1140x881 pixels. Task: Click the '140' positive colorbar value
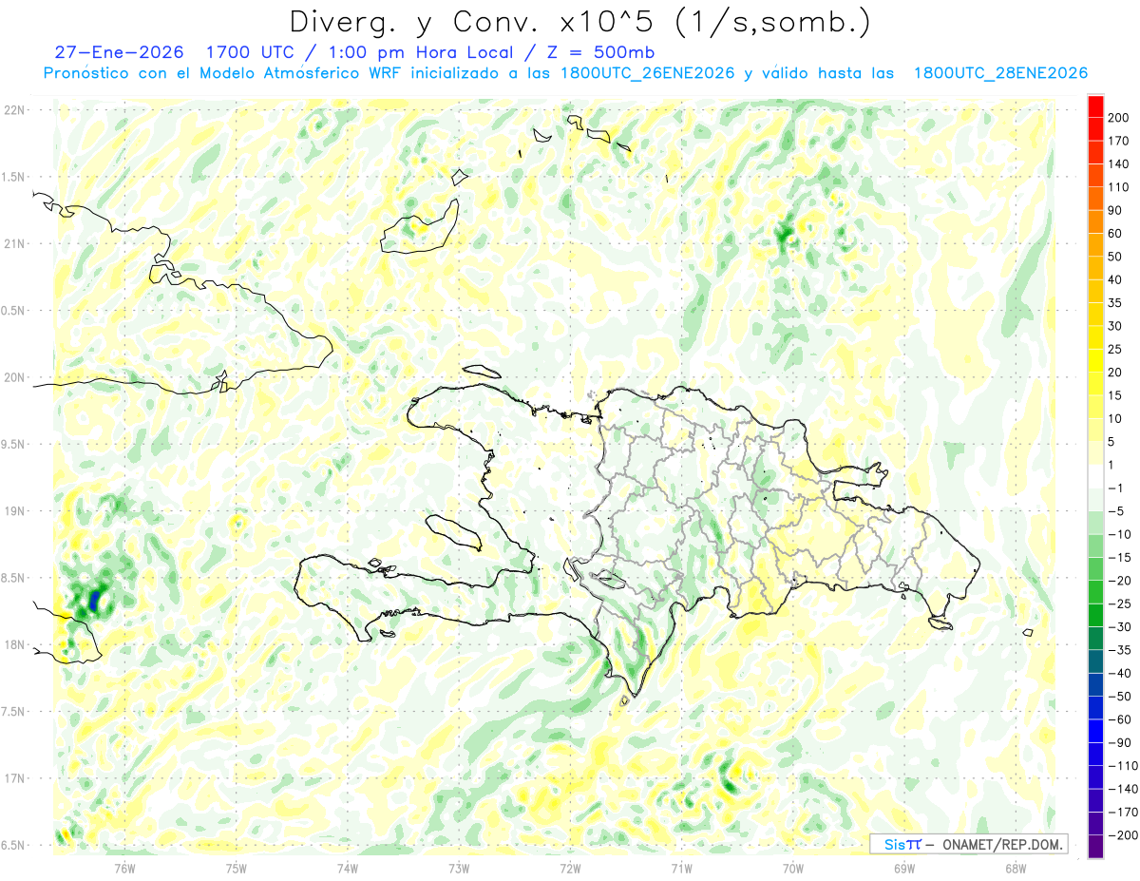[x=1118, y=164]
